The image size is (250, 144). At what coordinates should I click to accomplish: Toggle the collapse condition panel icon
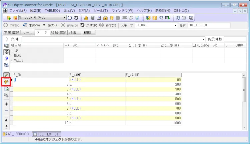pos(6,52)
